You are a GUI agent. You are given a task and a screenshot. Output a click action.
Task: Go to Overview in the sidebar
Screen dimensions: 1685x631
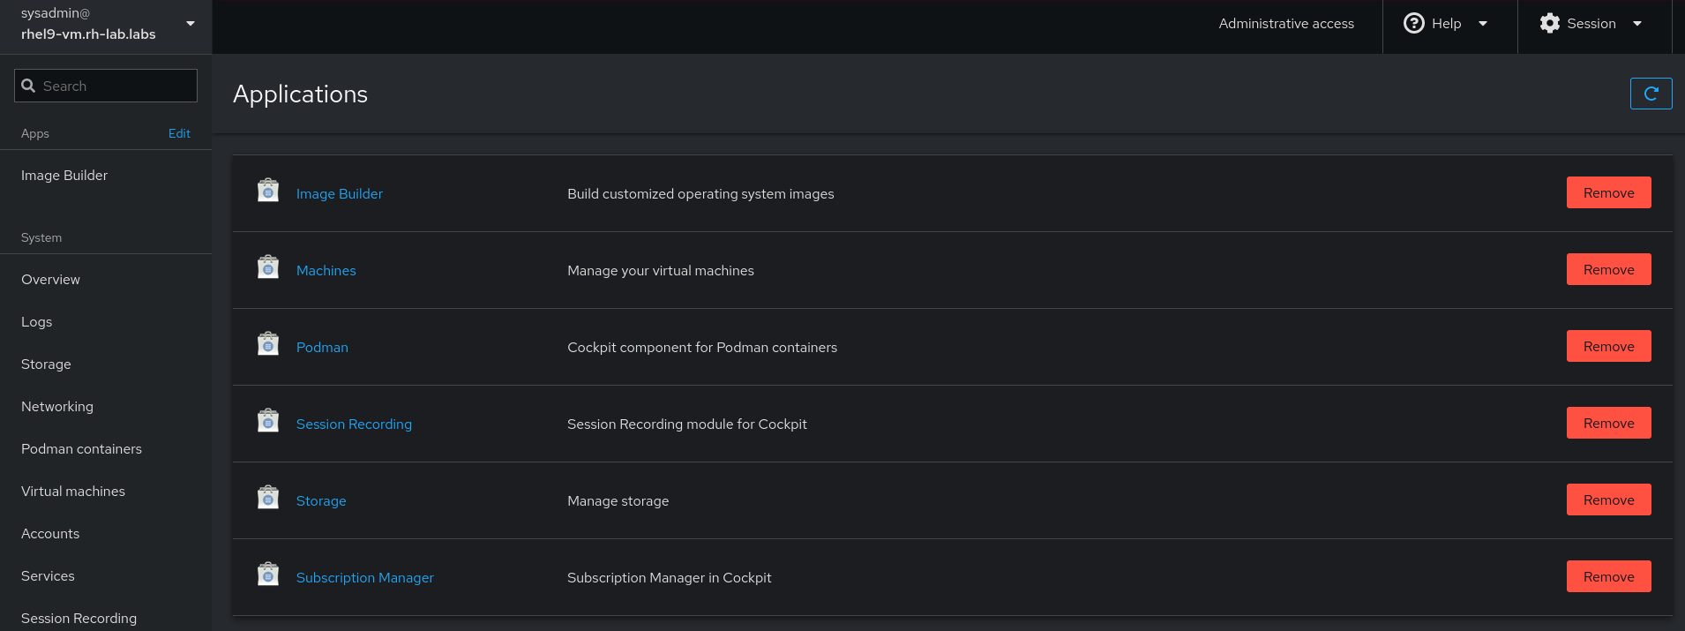tap(50, 280)
